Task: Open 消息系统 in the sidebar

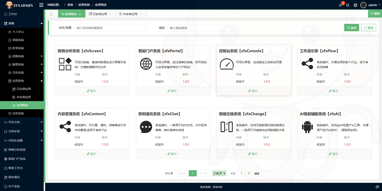Action: 22,40
